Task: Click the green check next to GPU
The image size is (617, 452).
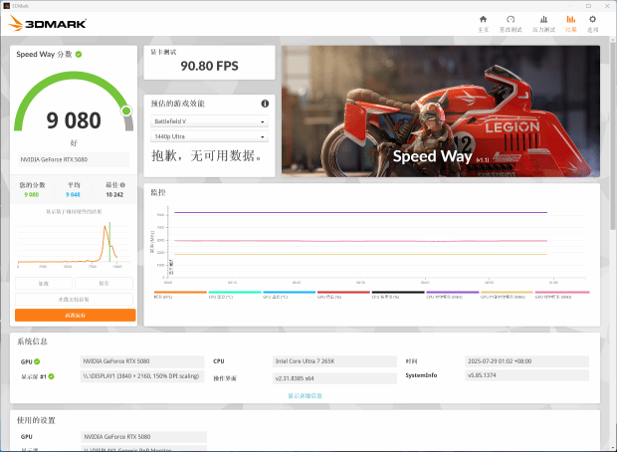Action: (x=37, y=361)
